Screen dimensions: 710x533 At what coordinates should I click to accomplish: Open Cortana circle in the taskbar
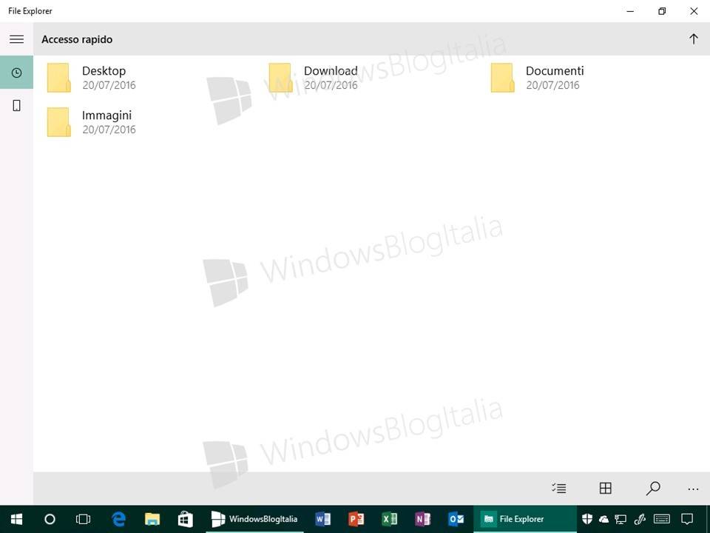(x=50, y=519)
